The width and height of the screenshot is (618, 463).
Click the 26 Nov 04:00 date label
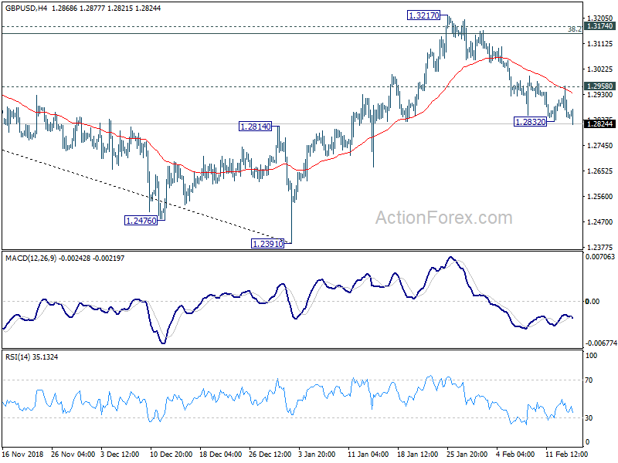(73, 454)
